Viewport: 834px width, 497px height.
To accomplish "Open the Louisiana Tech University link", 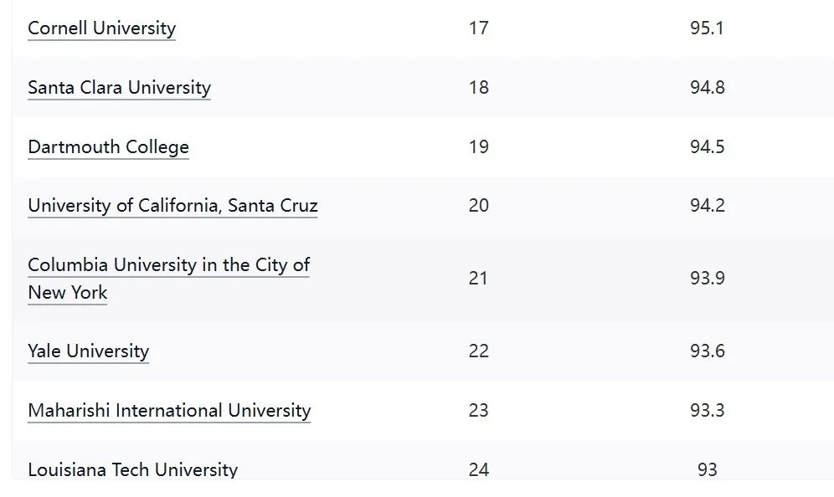I will [132, 469].
